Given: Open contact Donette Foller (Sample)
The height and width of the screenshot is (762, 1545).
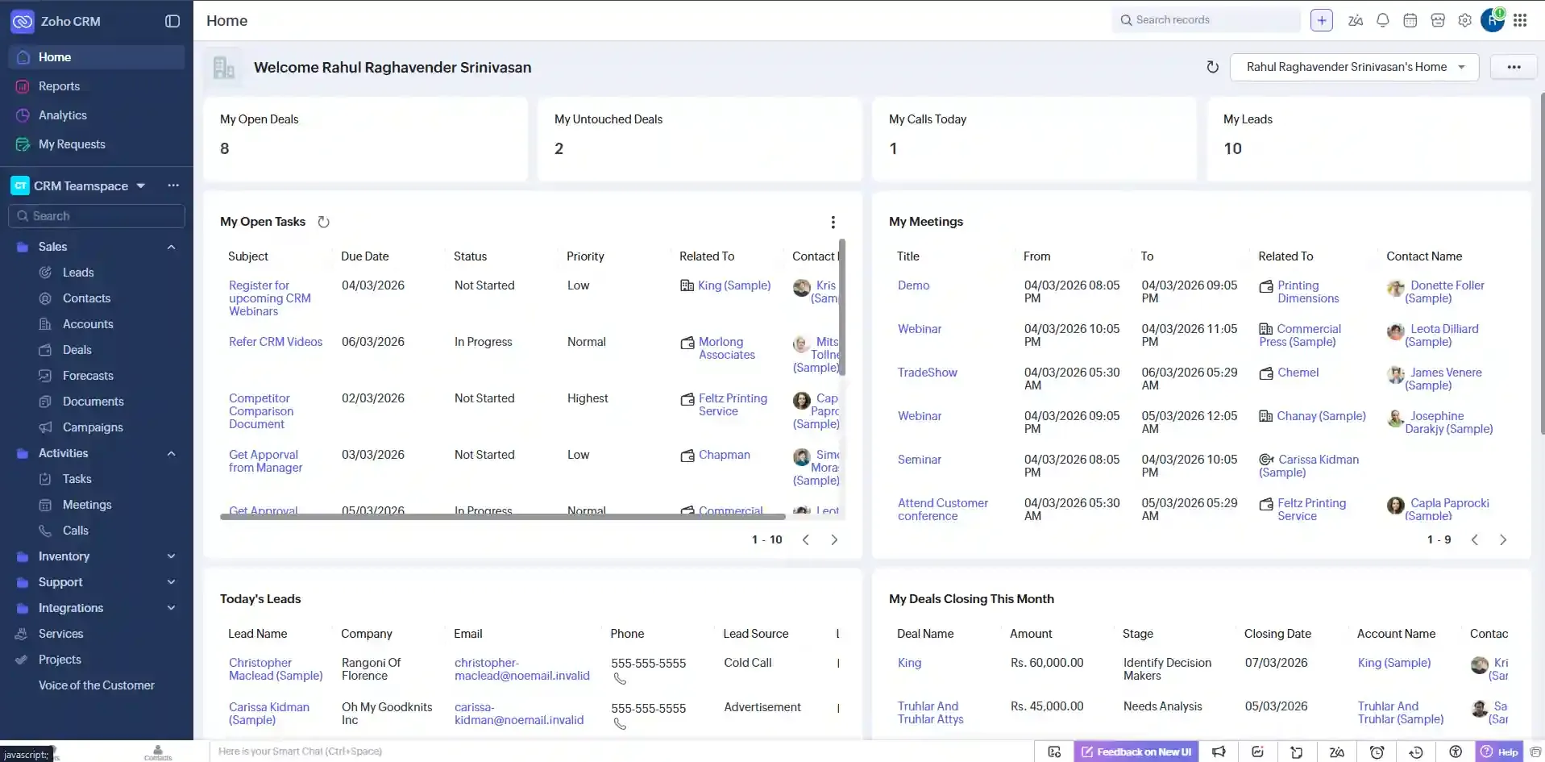Looking at the screenshot, I should tap(1444, 292).
